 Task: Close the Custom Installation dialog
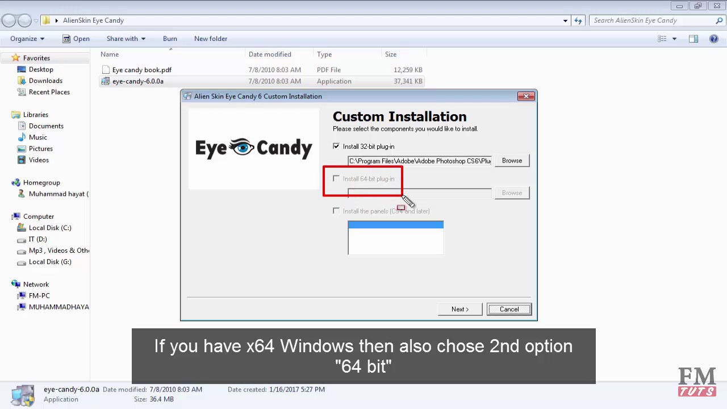526,96
